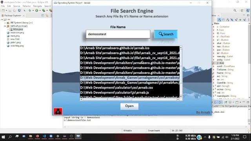
Task: Select 'OpenFile : String' in Outline
Action: tap(225, 83)
